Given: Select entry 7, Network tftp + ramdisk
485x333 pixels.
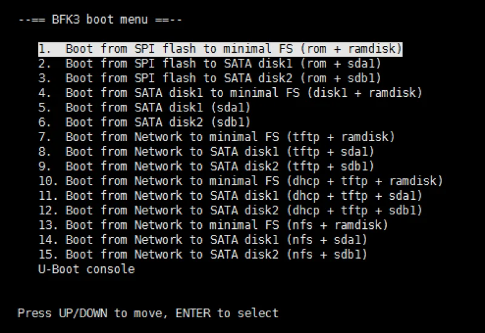Looking at the screenshot, I should (216, 137).
